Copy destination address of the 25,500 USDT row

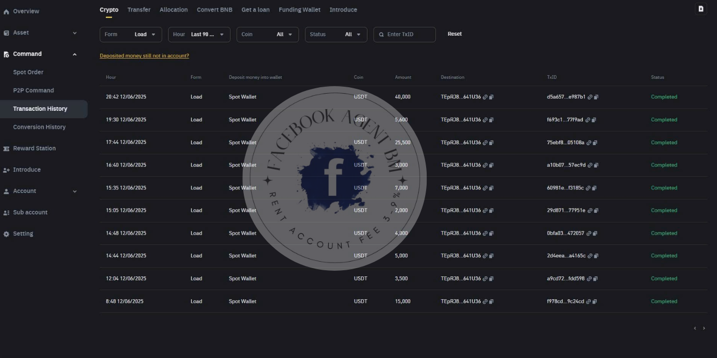click(x=491, y=143)
